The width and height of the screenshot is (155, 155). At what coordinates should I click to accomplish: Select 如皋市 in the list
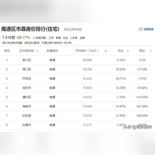click(27, 125)
